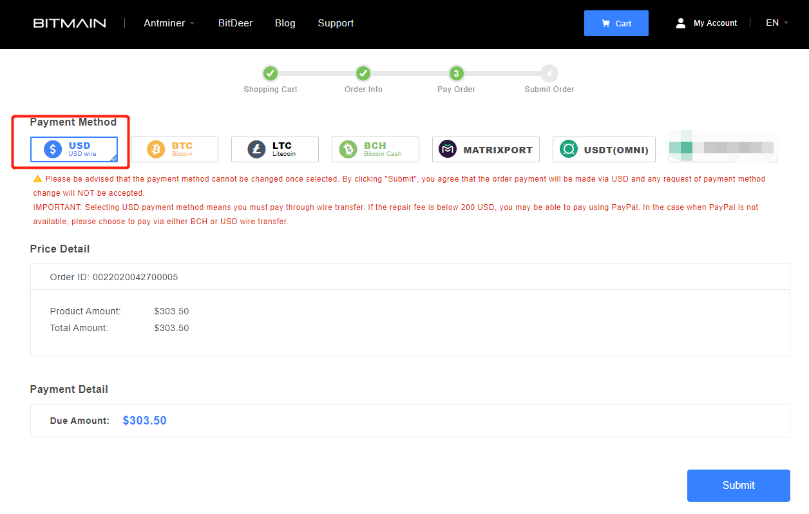This screenshot has height=514, width=809.
Task: Expand the Antminer dropdown arrow
Action: [191, 24]
